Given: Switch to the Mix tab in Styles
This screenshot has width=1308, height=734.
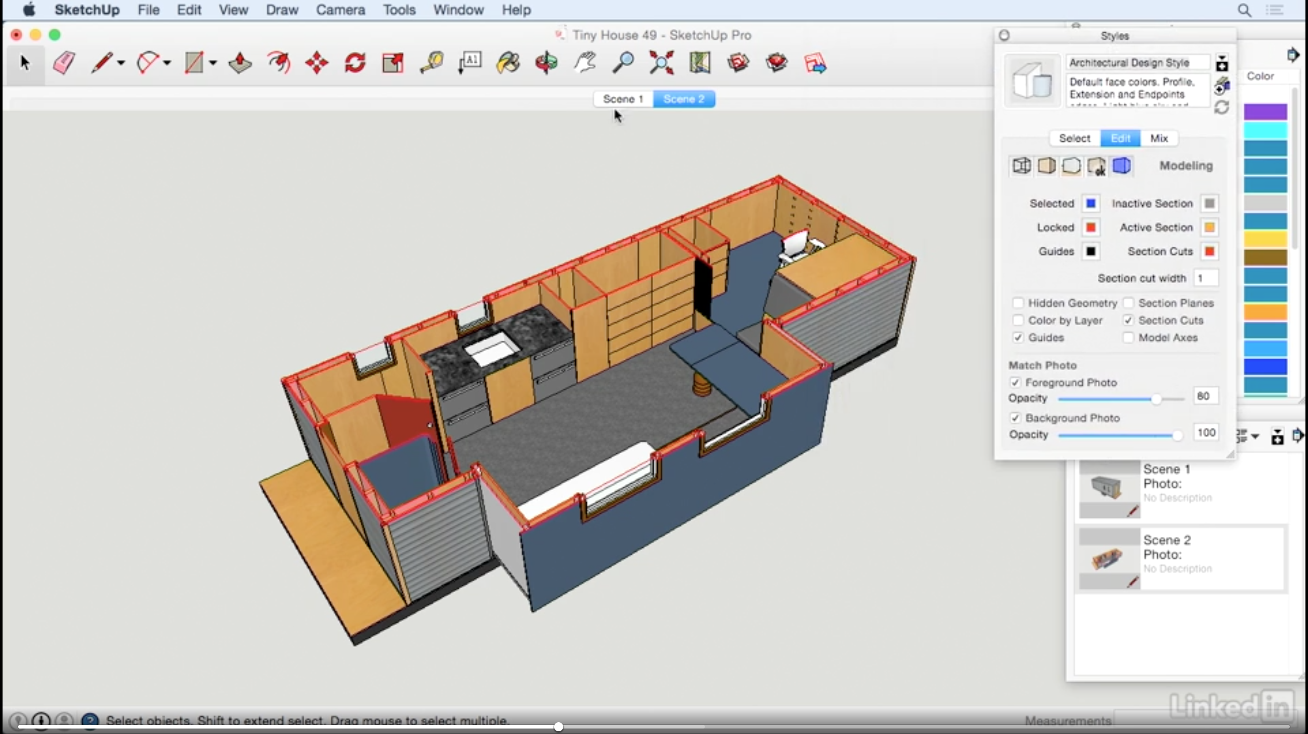Looking at the screenshot, I should coord(1159,138).
